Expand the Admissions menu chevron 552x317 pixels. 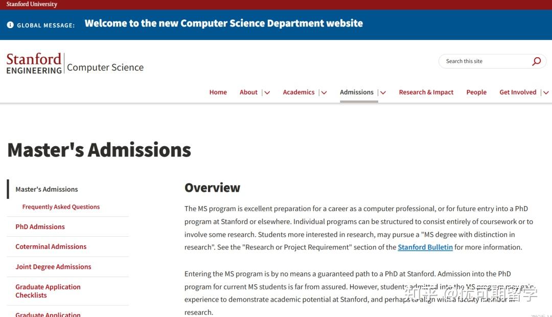[383, 93]
